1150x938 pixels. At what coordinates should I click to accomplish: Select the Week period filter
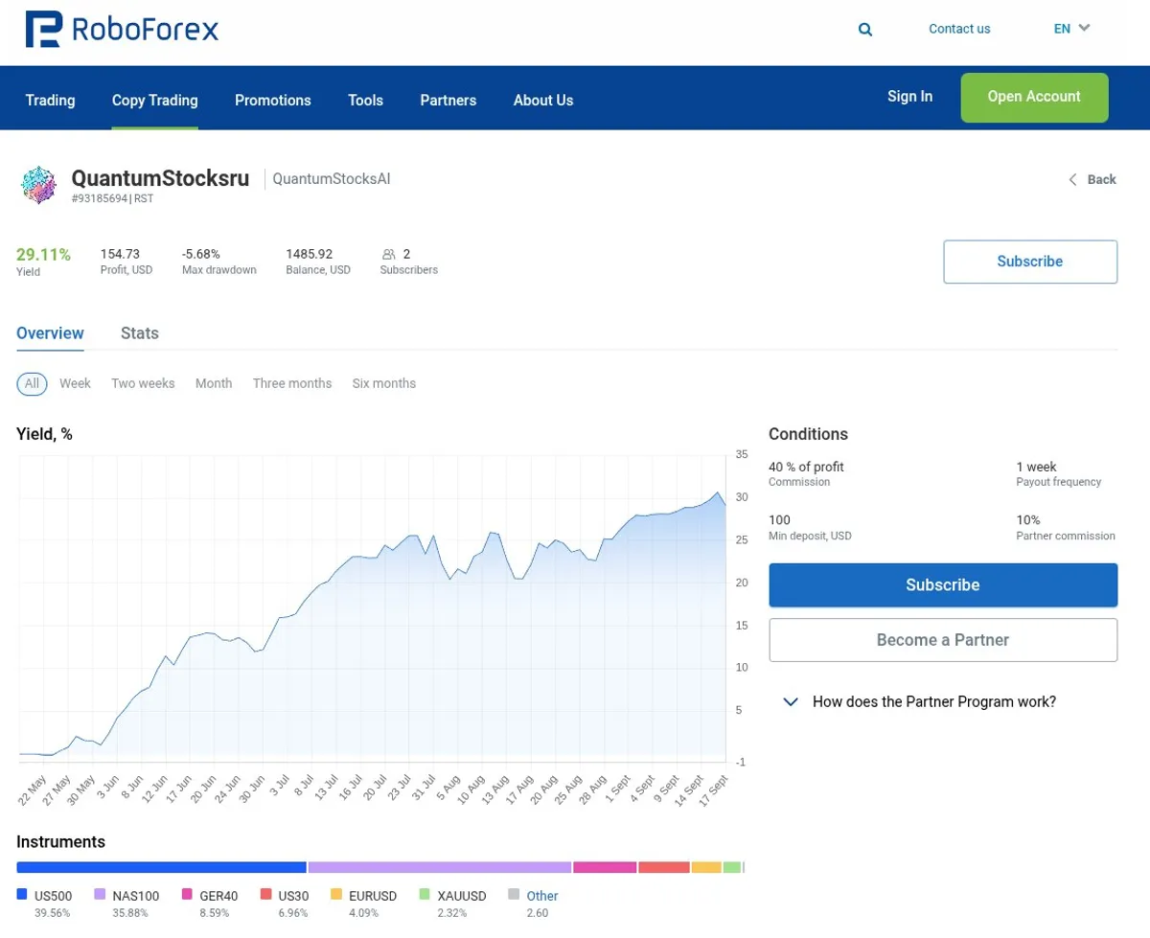75,383
